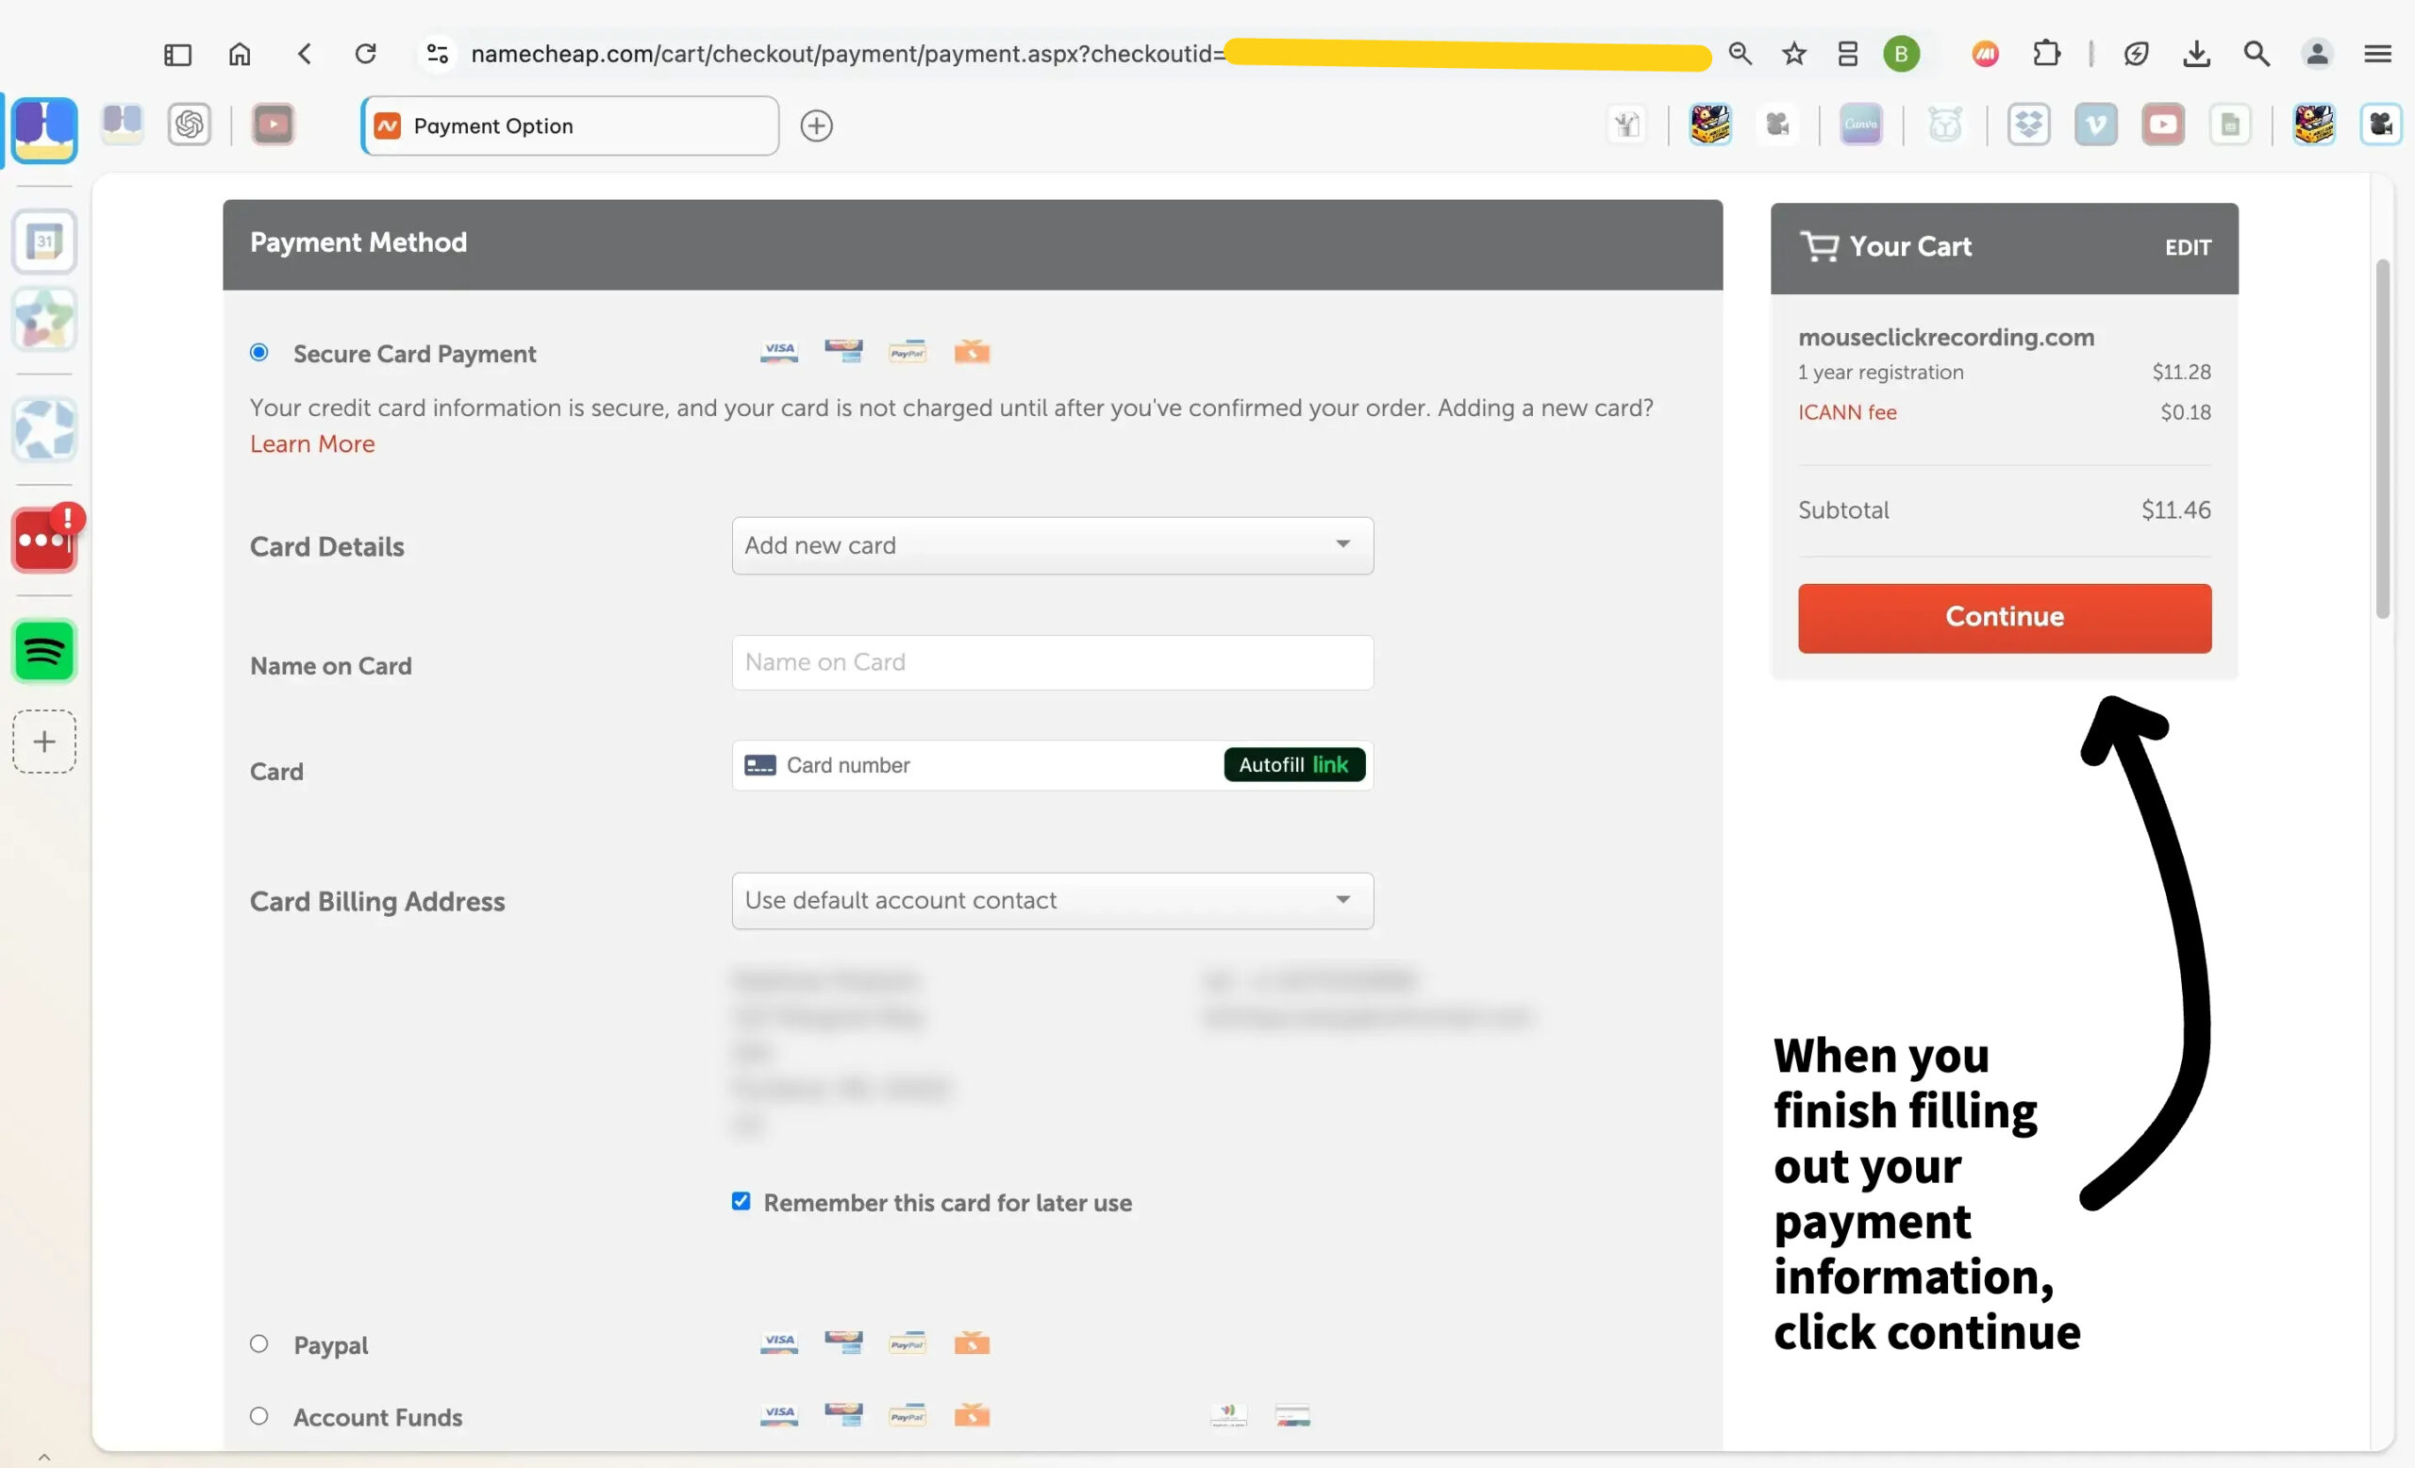This screenshot has height=1468, width=2415.
Task: Switch to the Payment Option tab
Action: (x=570, y=126)
